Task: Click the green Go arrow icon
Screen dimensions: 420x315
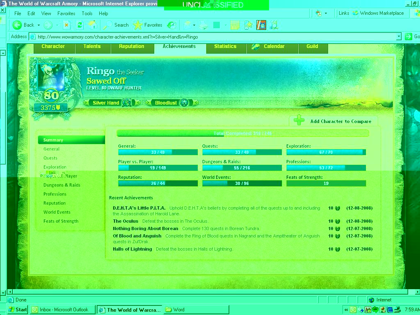Action: tap(408, 37)
